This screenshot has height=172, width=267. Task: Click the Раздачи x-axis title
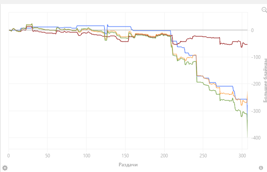pos(128,165)
